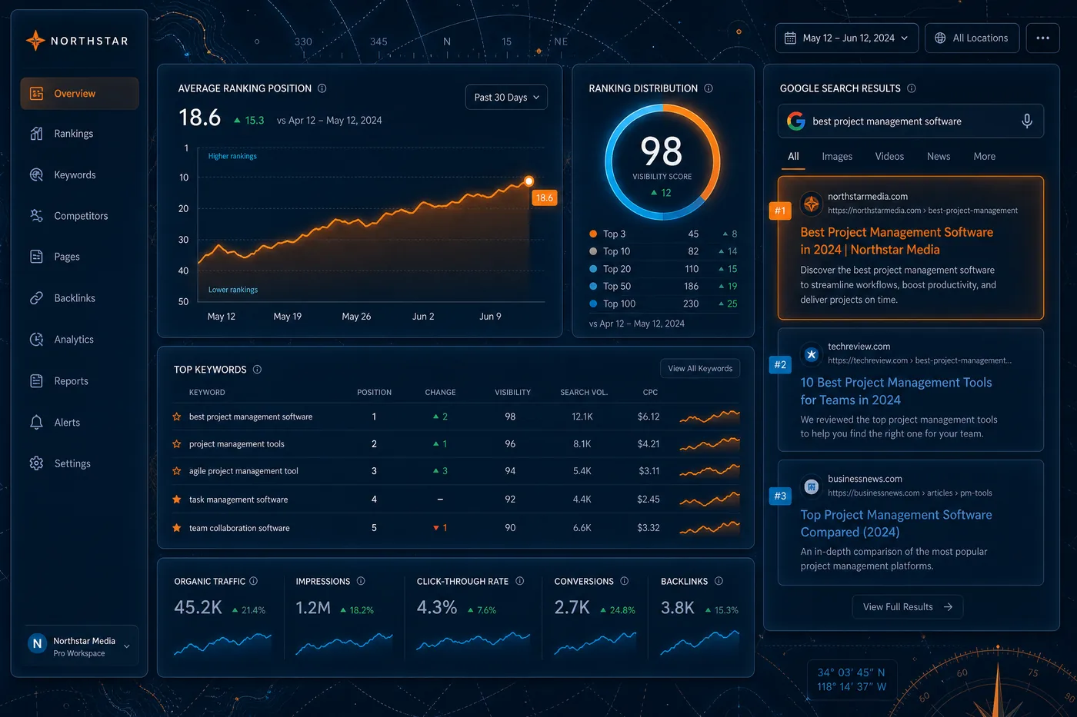Screen dimensions: 1077x717
Task: Show info for Impressions metric
Action: point(361,581)
